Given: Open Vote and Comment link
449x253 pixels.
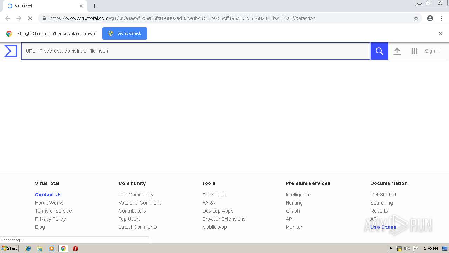Looking at the screenshot, I should (140, 203).
